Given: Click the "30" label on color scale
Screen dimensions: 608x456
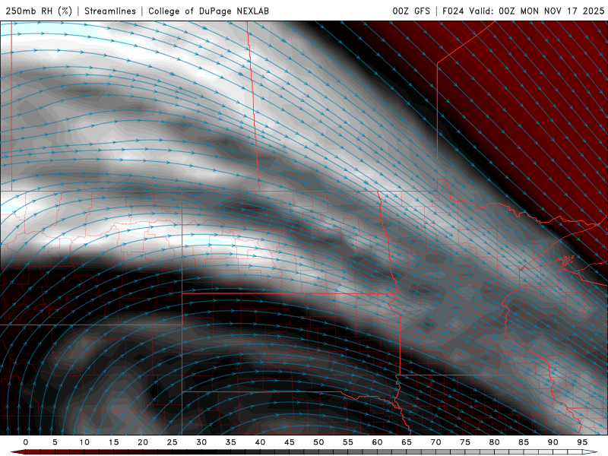Looking at the screenshot, I should [201, 442].
